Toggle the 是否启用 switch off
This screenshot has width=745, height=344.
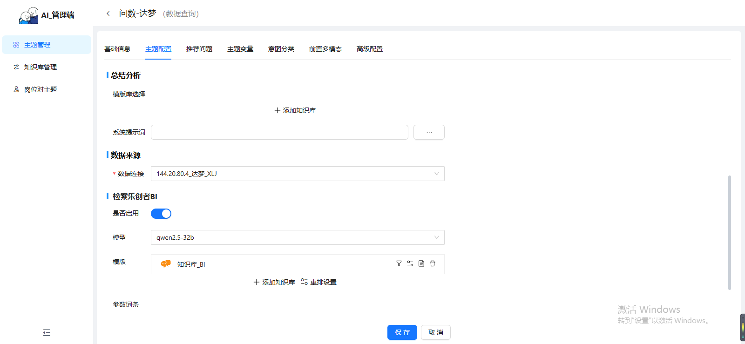[161, 214]
